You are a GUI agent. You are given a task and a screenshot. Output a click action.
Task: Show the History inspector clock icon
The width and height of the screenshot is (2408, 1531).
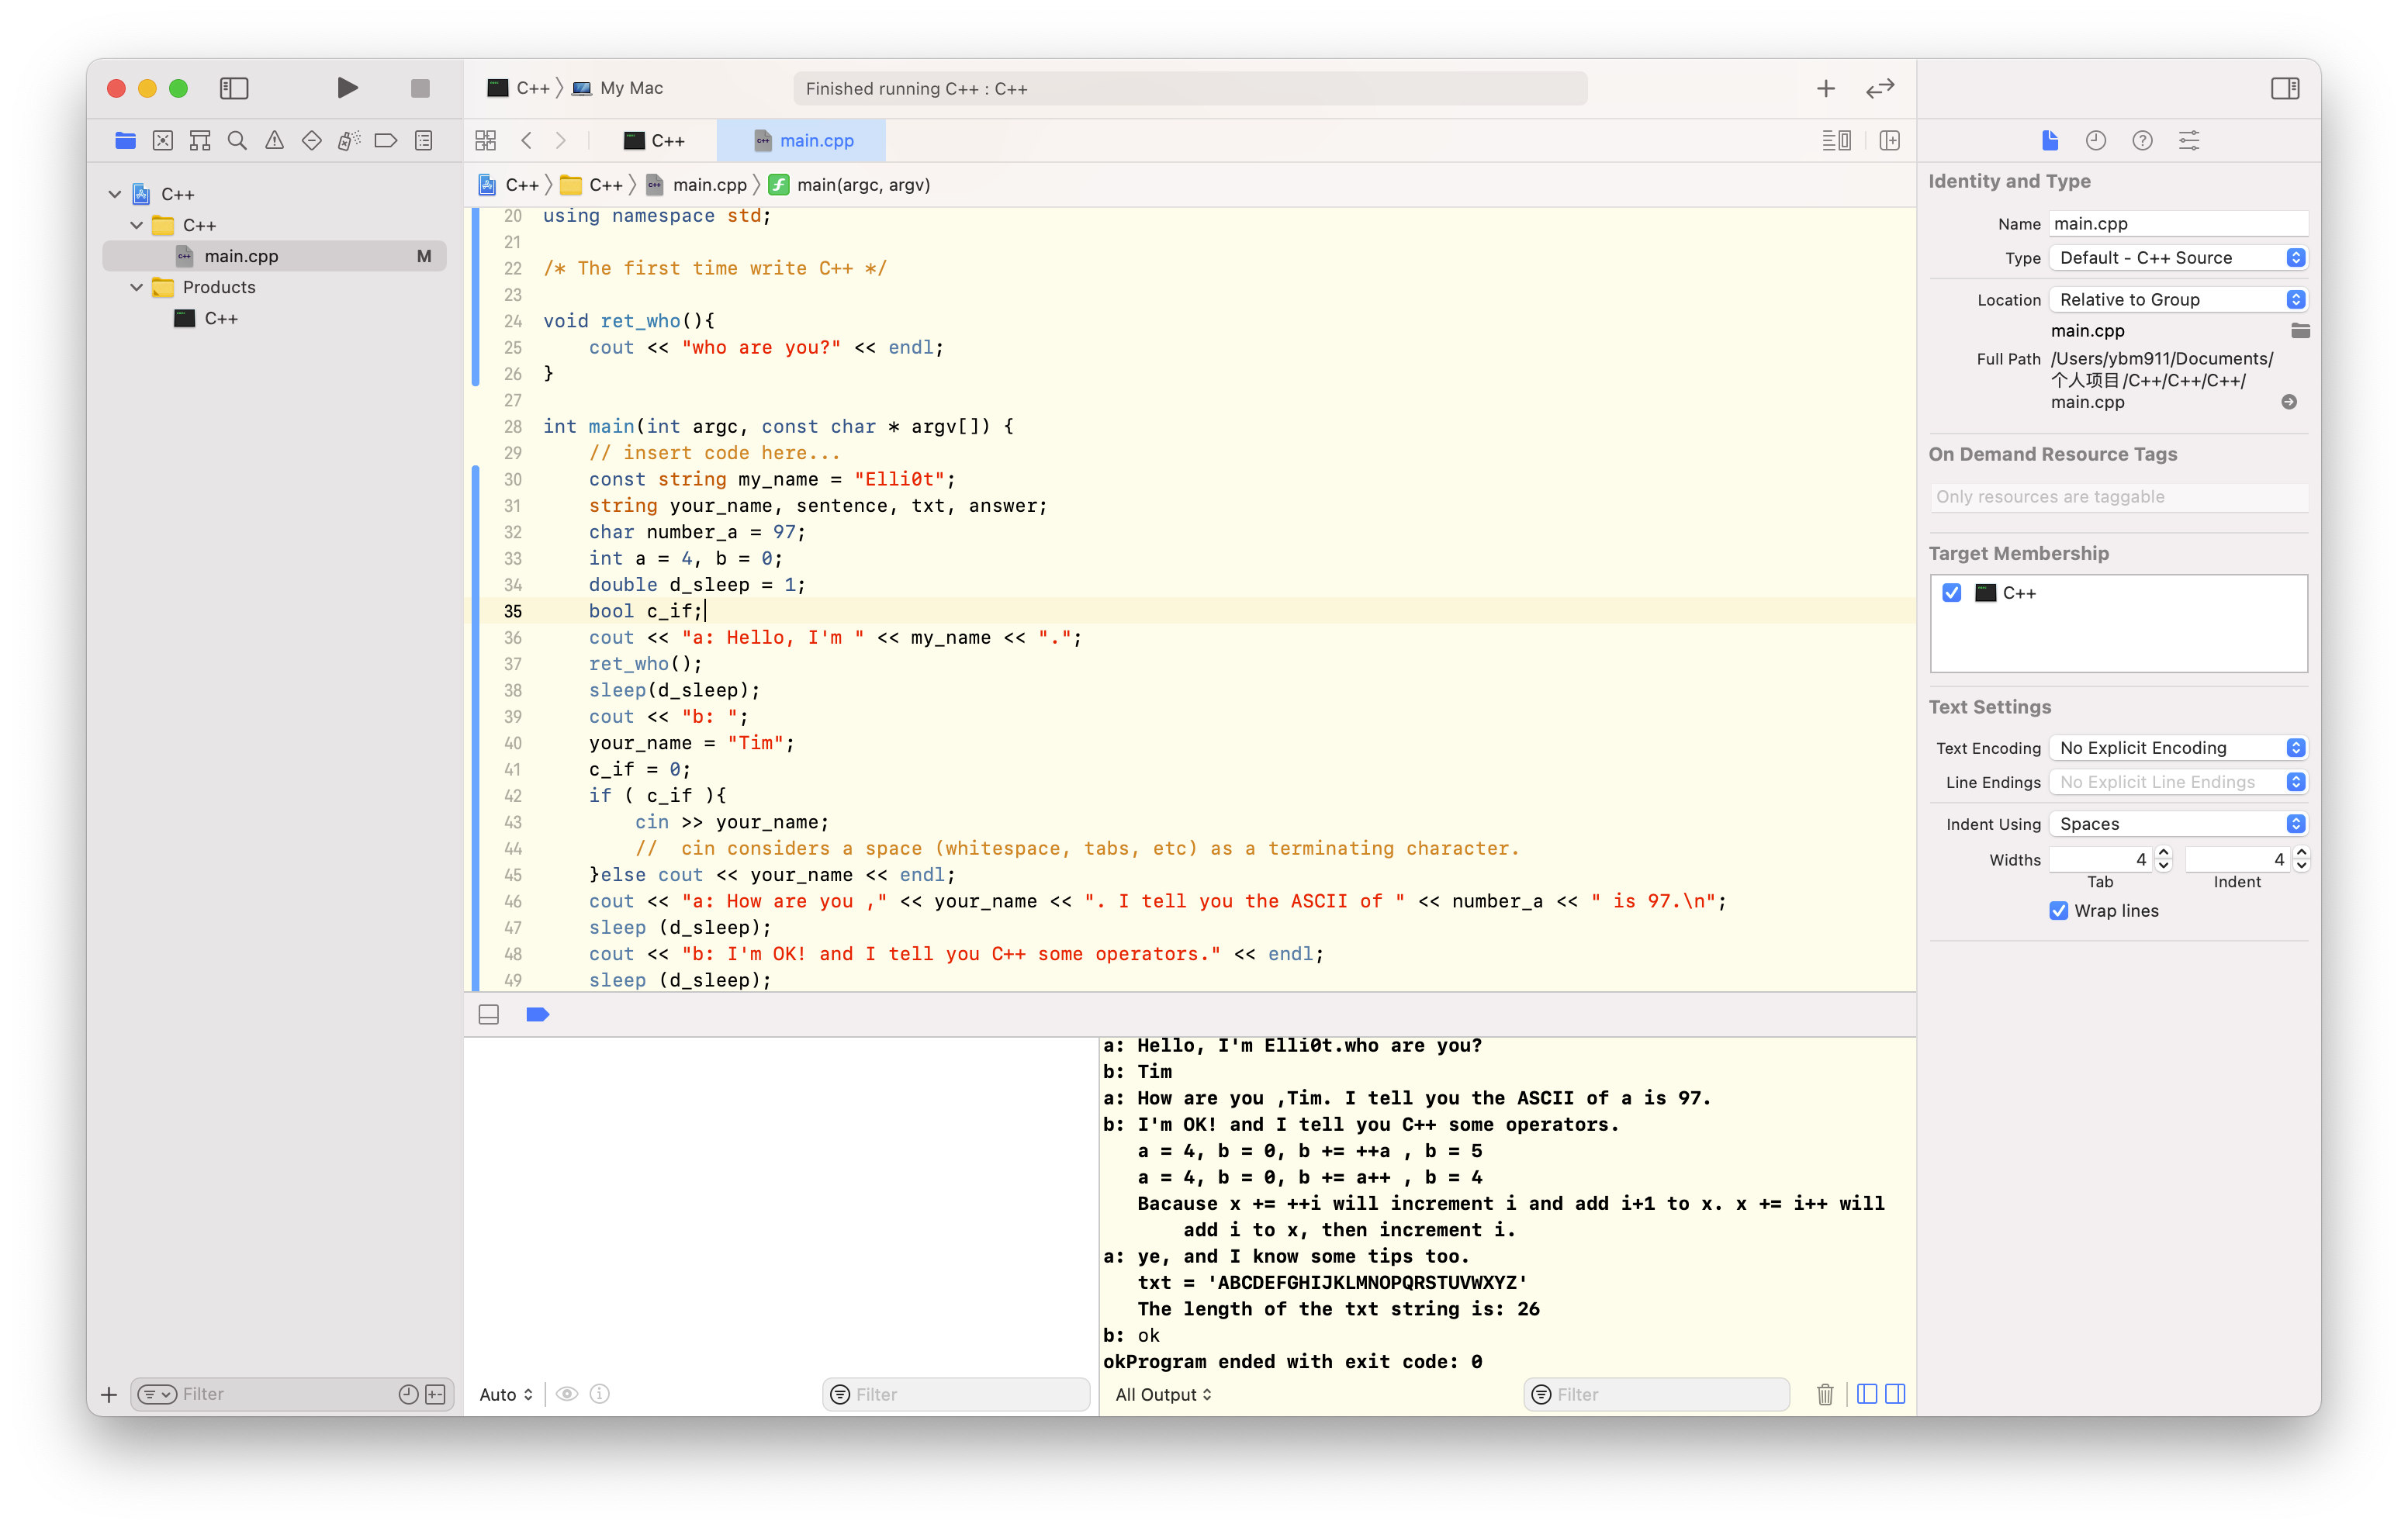pyautogui.click(x=2096, y=141)
